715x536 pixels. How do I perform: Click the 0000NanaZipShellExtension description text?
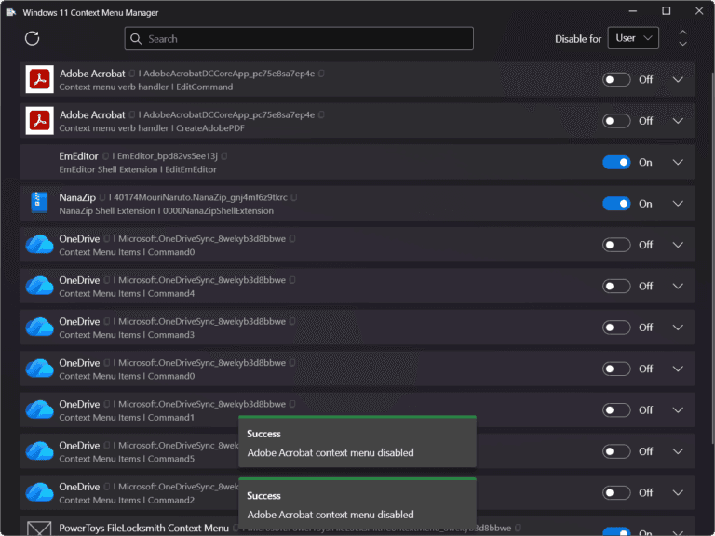tap(218, 211)
